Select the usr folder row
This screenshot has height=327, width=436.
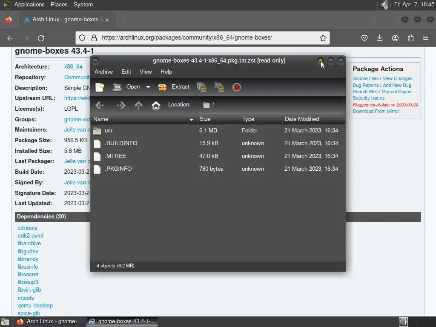(x=218, y=130)
